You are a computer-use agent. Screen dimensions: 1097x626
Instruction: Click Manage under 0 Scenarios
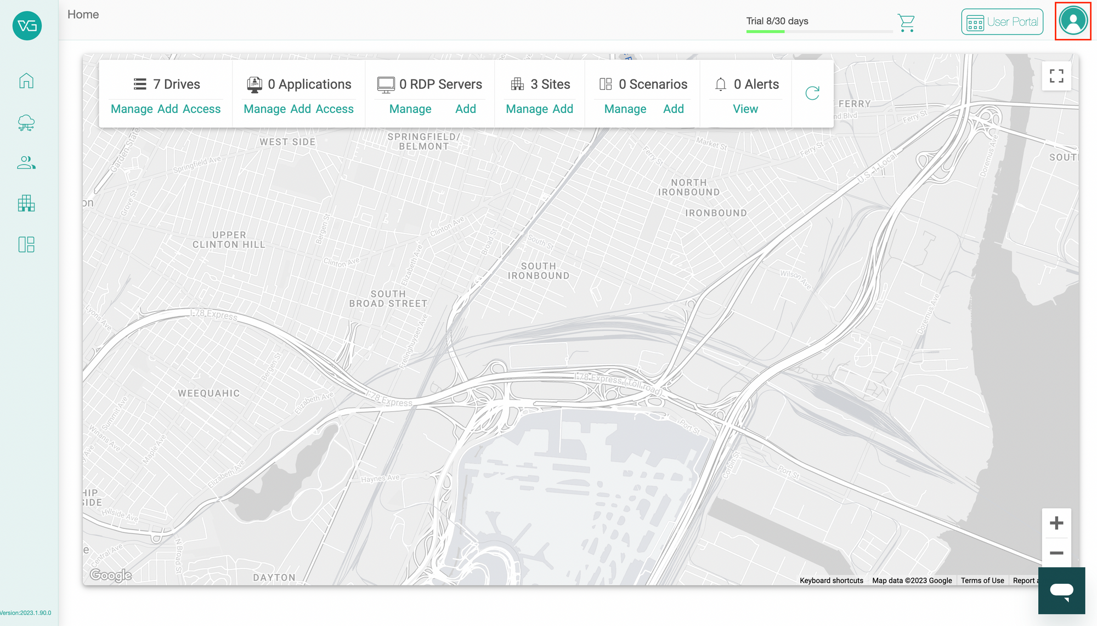625,109
